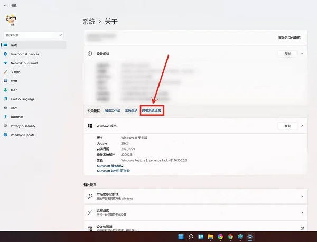The height and width of the screenshot is (242, 317).
Task: Focus the 查找设置 search box
Action: point(34,35)
